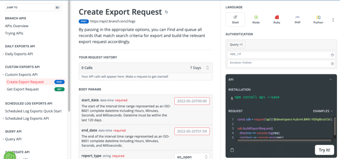This screenshot has height=159, width=340.
Task: Click the INSTALLATION label in code panel
Action: [239, 90]
